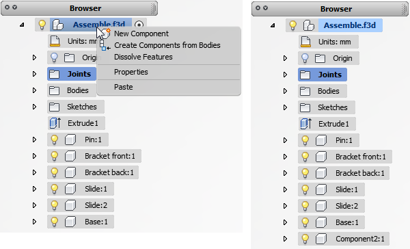Screen dimensions: 410x249
Task: Open Properties from the context menu
Action: point(131,72)
